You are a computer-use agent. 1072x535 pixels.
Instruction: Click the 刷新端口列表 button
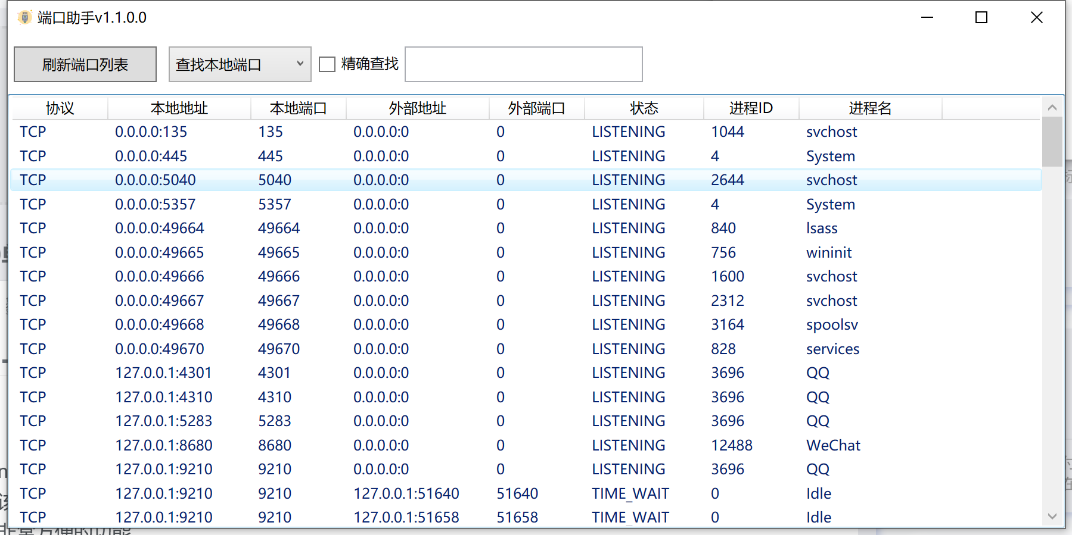(x=85, y=64)
